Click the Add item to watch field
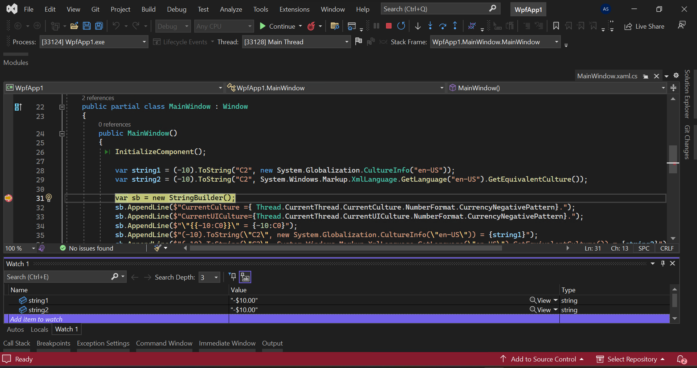 click(116, 319)
